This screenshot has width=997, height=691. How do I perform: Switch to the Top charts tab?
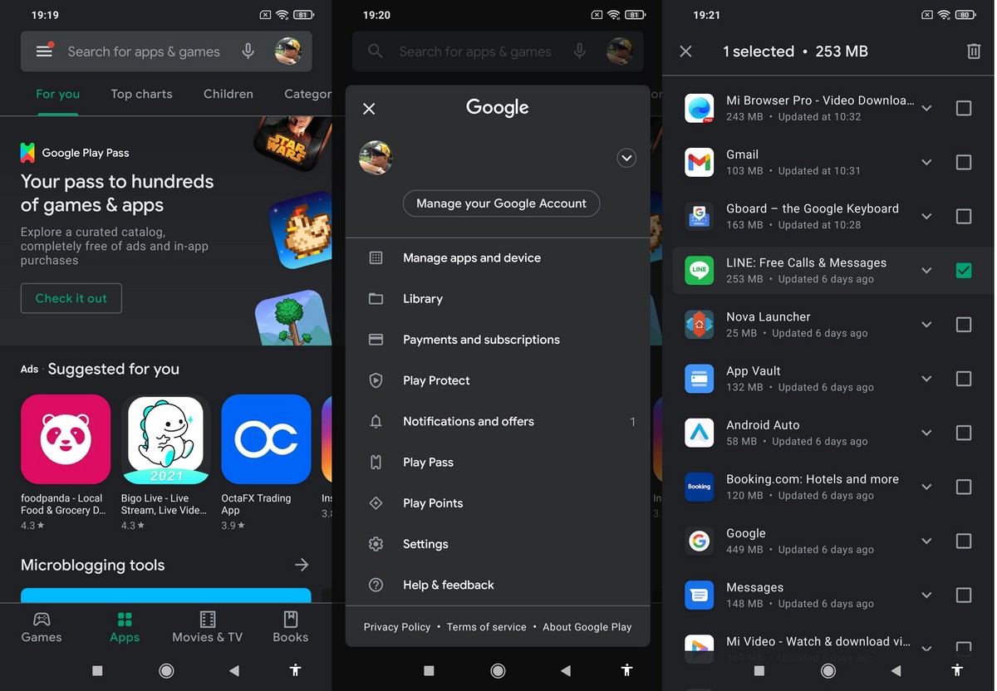point(141,94)
